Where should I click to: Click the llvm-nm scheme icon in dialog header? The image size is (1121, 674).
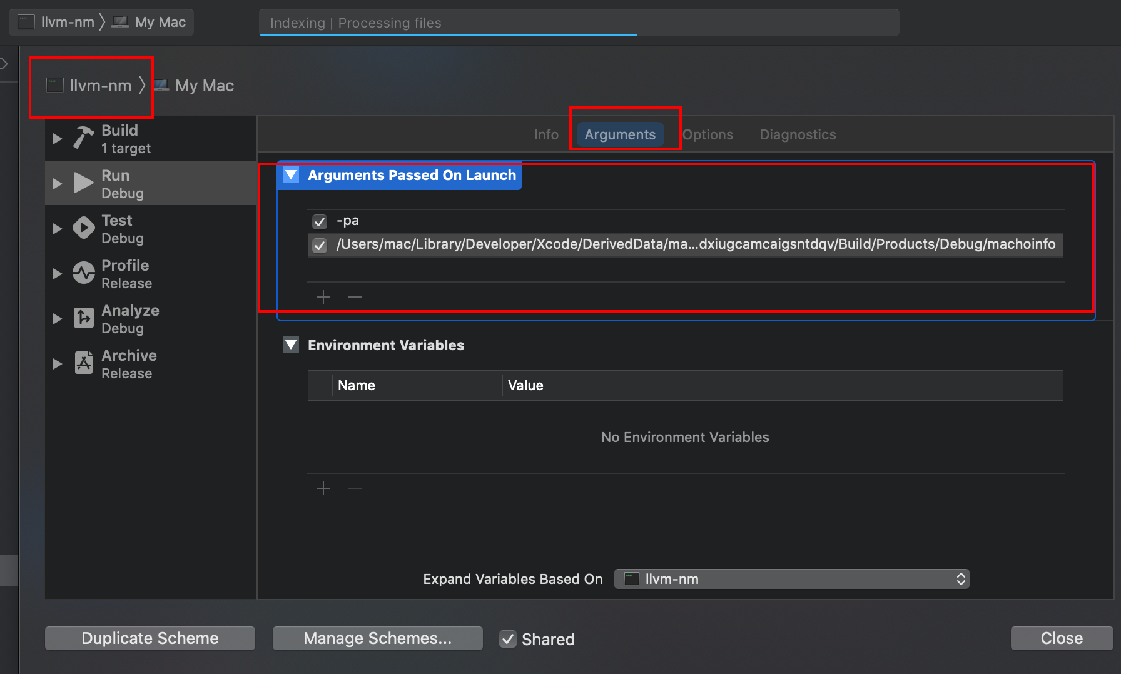(55, 86)
